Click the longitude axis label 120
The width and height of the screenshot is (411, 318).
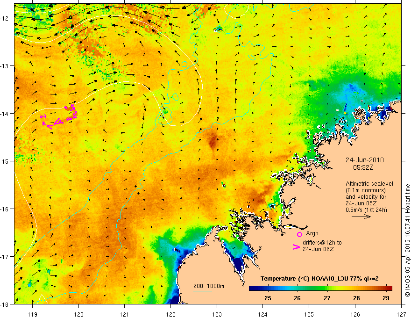[78, 314]
